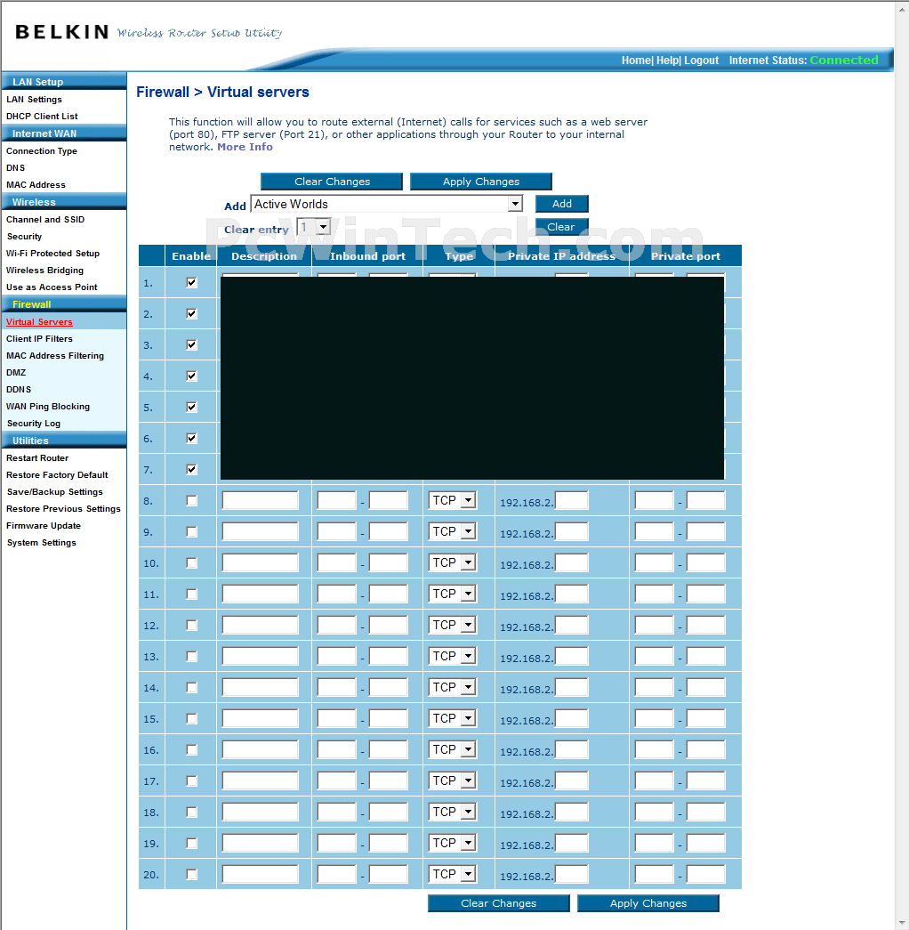Open Restore Factory Default
This screenshot has width=909, height=930.
pyautogui.click(x=57, y=475)
